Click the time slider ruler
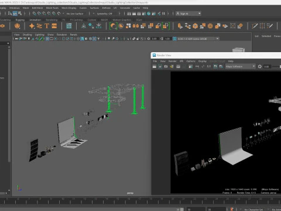 coord(140,201)
